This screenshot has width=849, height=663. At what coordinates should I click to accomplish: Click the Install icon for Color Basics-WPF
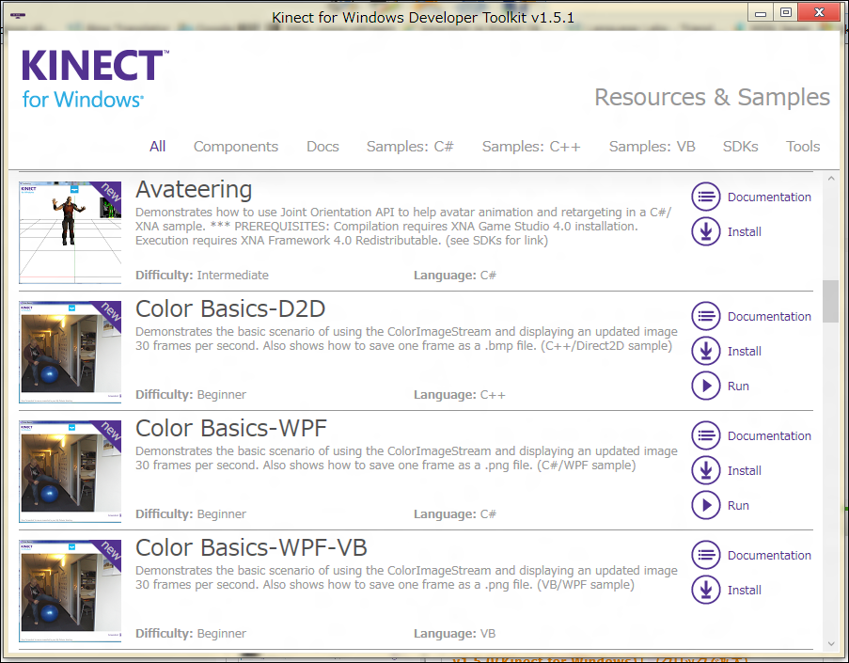(705, 470)
